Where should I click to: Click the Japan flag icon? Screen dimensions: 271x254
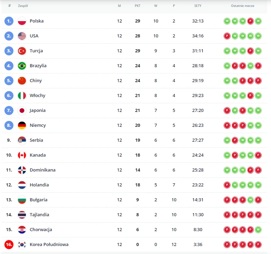(22, 111)
